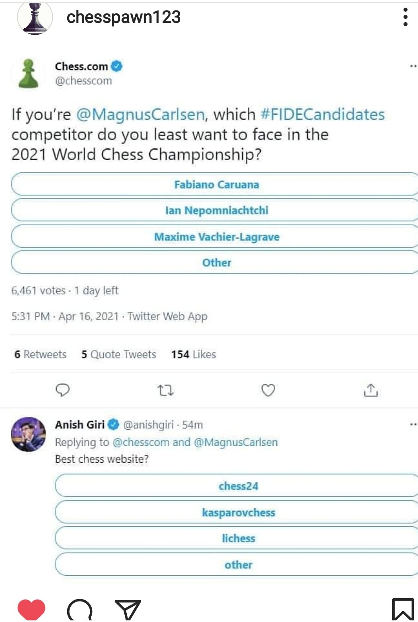View the 5 Quote Tweets

(119, 354)
